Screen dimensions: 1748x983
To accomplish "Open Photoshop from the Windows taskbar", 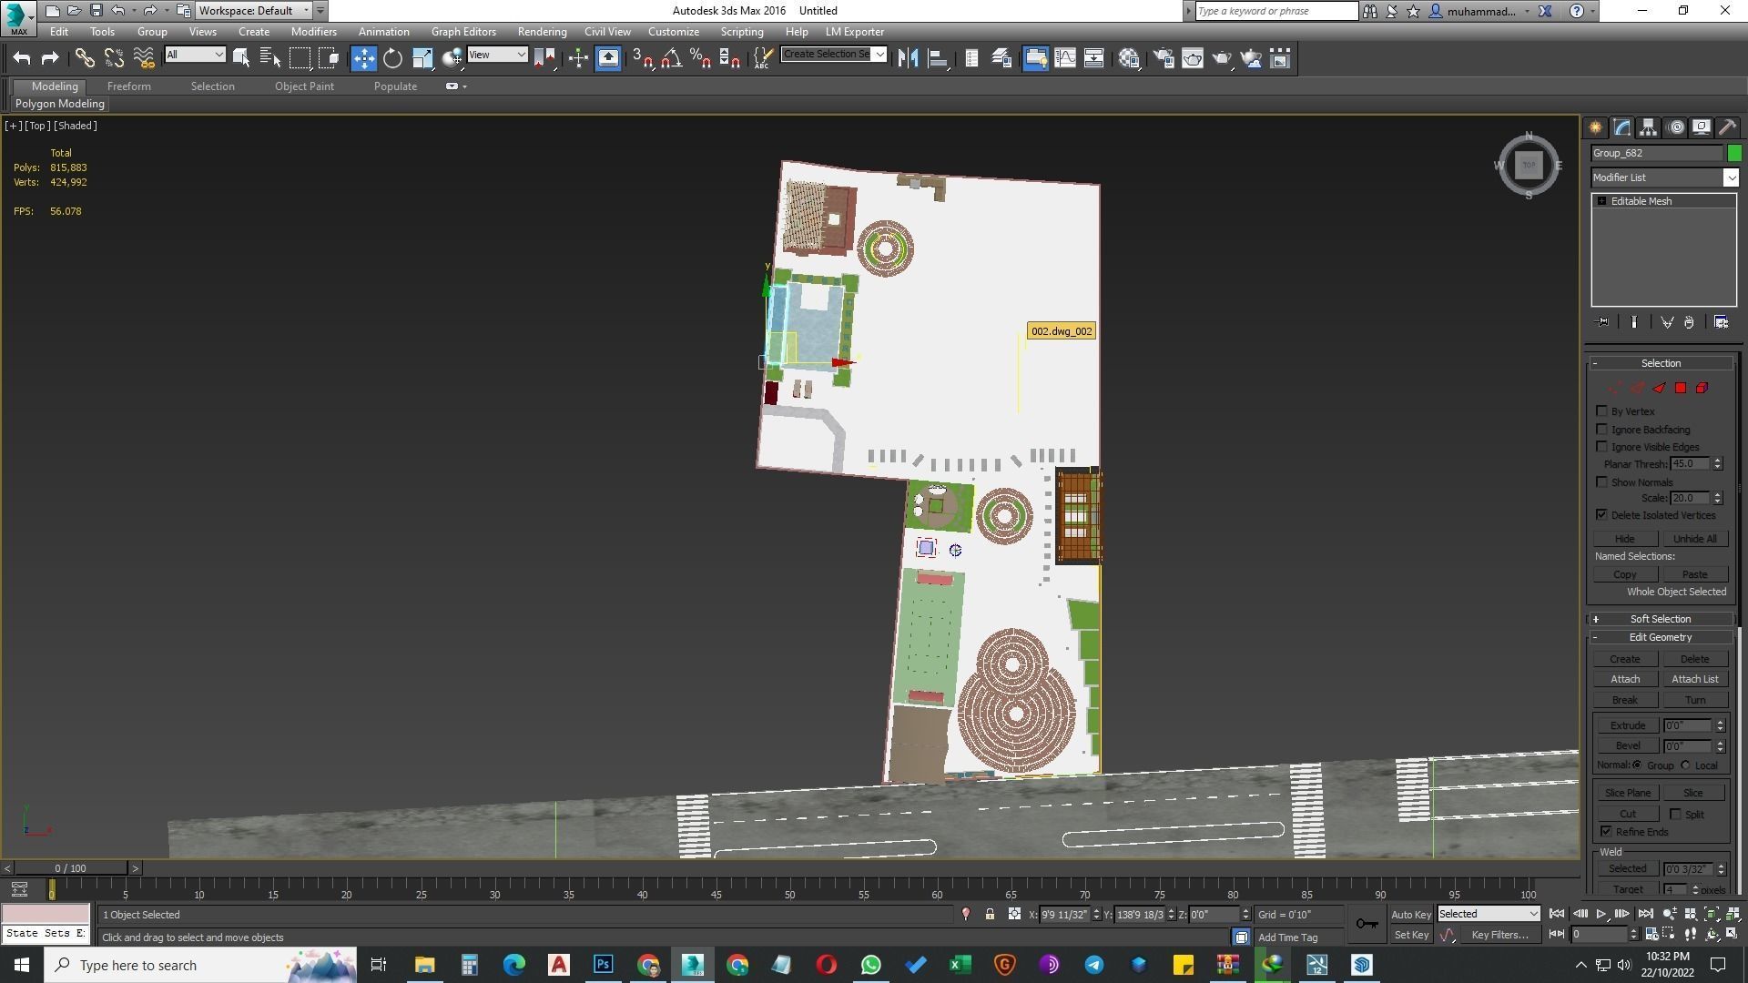I will 603,965.
